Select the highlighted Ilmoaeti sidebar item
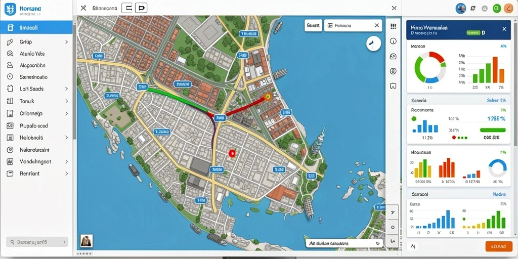This screenshot has width=518, height=259. pos(36,27)
